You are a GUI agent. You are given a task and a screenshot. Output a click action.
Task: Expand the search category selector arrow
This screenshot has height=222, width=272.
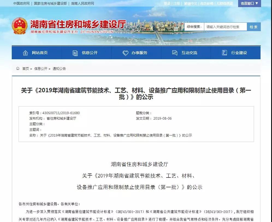click(x=201, y=26)
